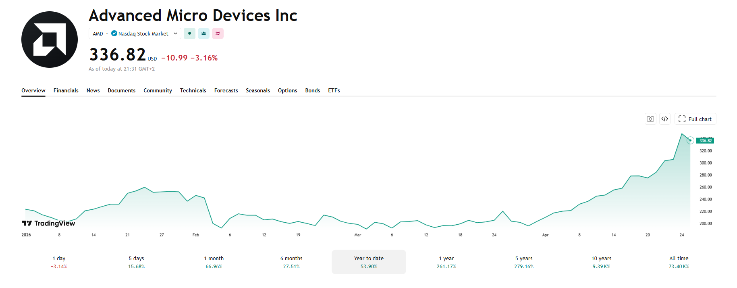Screen dimensions: 737x288
Task: Select the 5 days range
Action: click(136, 262)
